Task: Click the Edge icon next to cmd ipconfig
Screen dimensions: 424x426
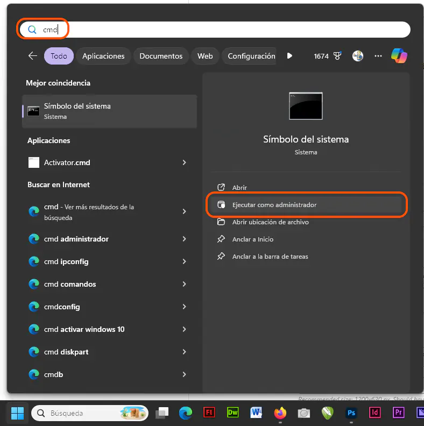Action: (34, 261)
